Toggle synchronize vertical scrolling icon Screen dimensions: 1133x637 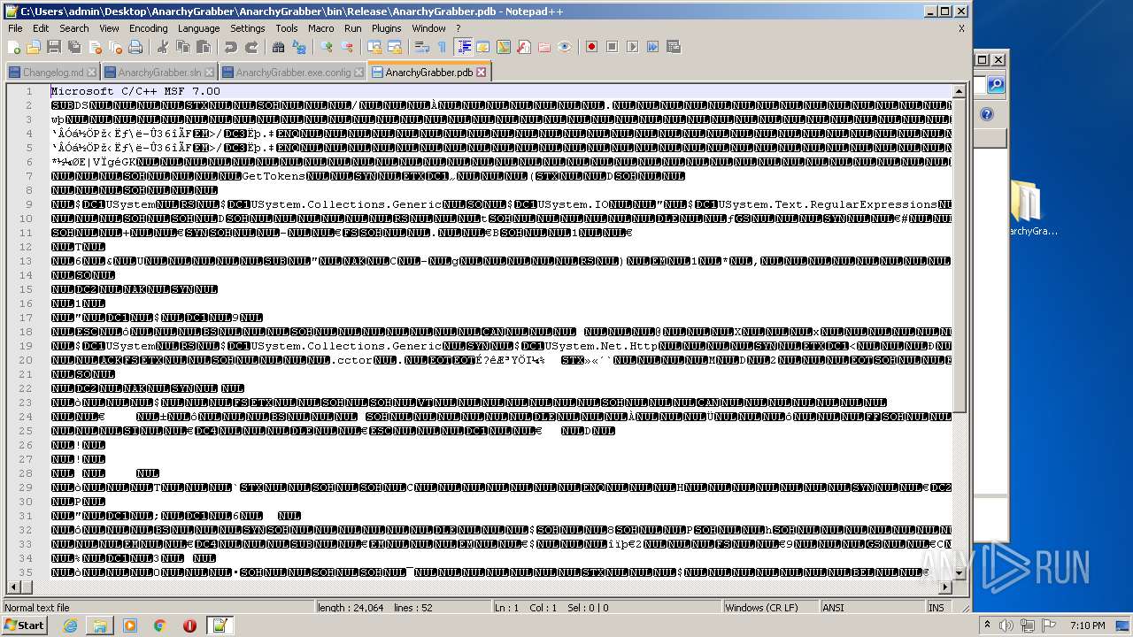[374, 47]
